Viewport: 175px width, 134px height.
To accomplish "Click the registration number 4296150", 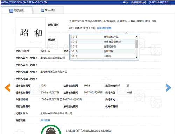I will [45, 51].
